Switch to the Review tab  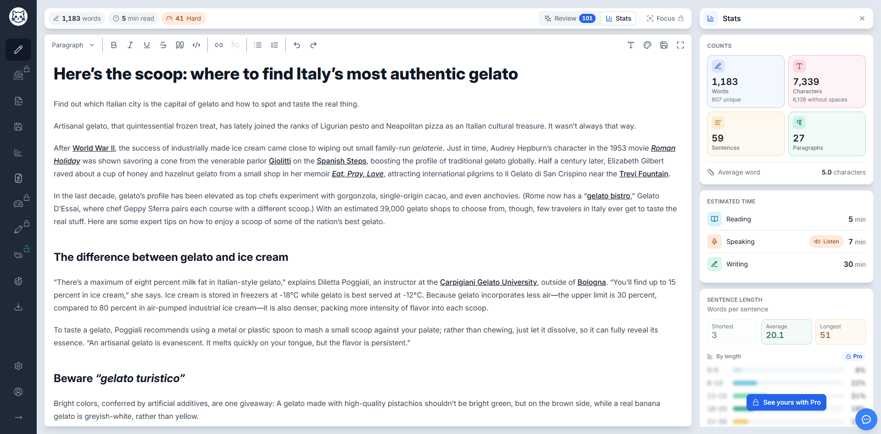tap(570, 18)
